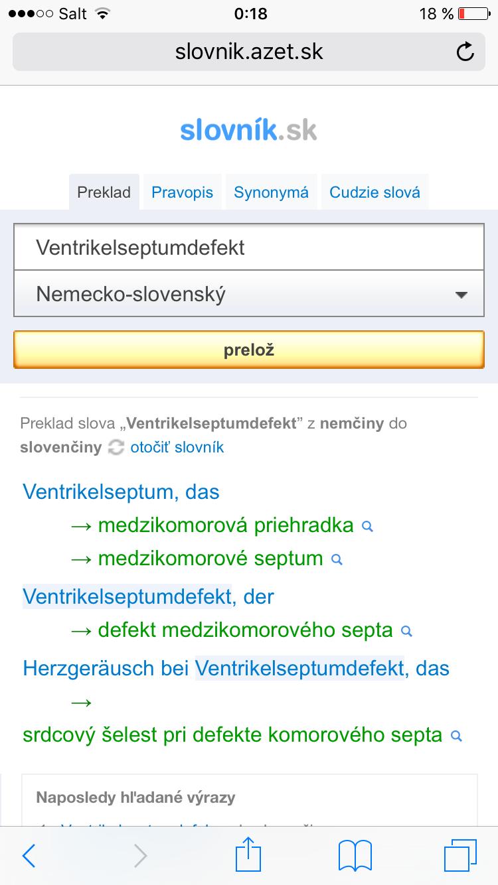498x885 pixels.
Task: Click magnifier after srdcový šelest translation
Action: [456, 736]
